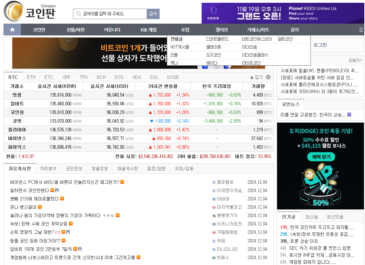The image size is (365, 265).
Task: Click level badge next to 클로렐로
Action: pos(214,182)
